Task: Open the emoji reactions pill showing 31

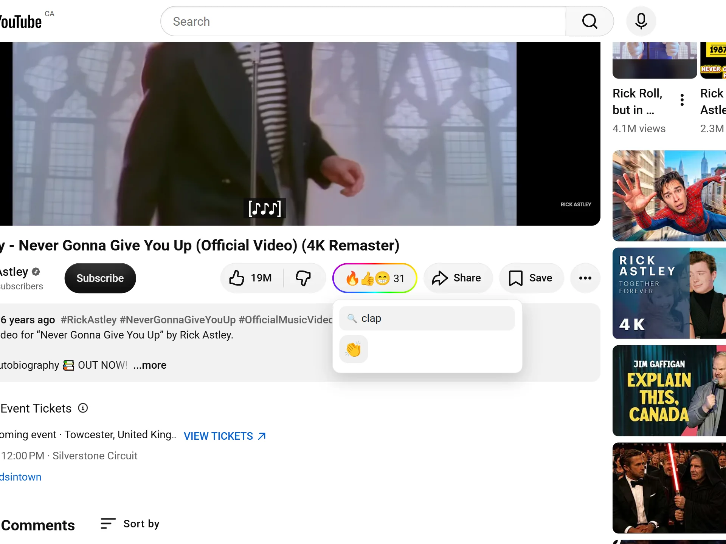Action: [x=375, y=278]
